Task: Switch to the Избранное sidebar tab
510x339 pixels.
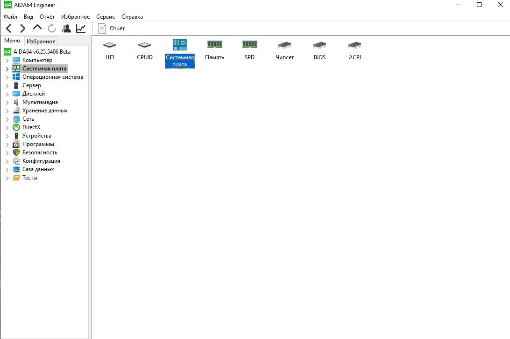Action: 41,41
